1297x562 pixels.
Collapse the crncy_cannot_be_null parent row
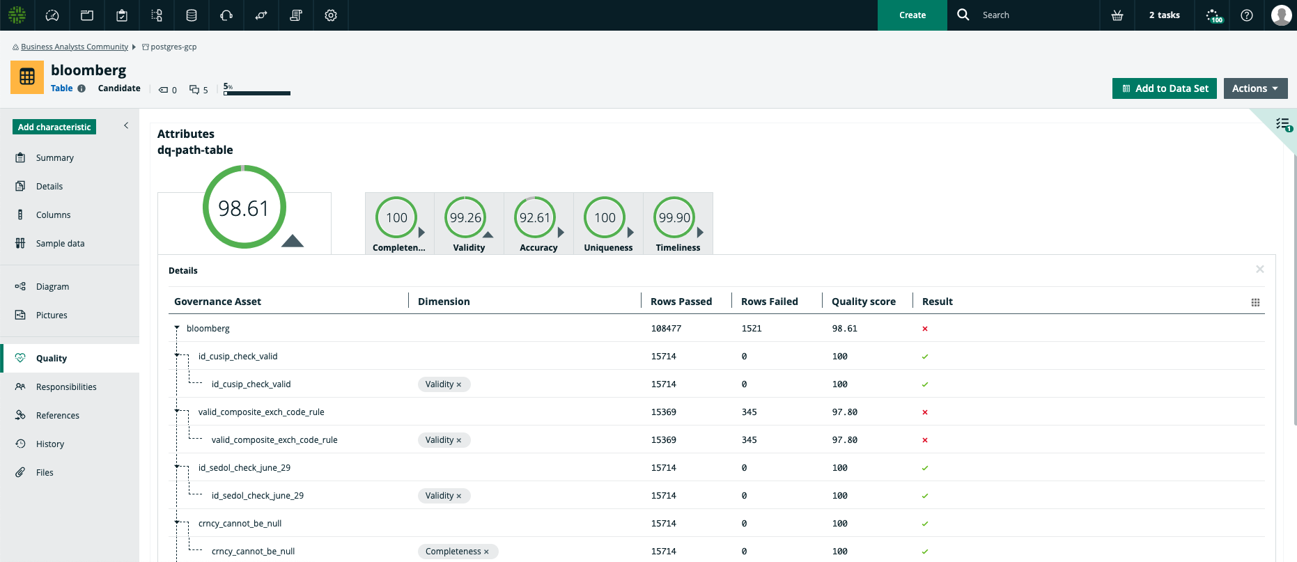tap(177, 522)
